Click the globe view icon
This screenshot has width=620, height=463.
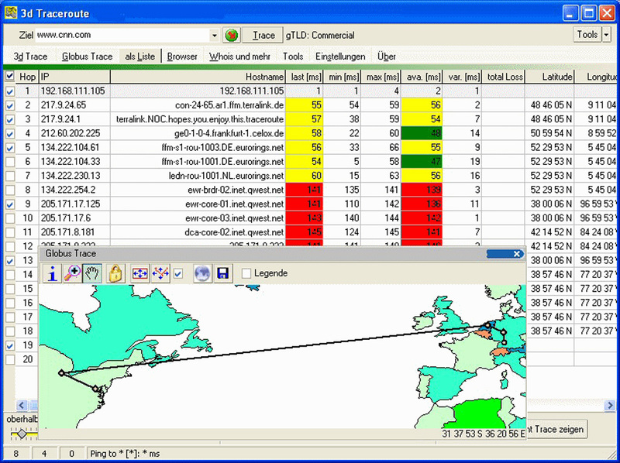coord(202,273)
